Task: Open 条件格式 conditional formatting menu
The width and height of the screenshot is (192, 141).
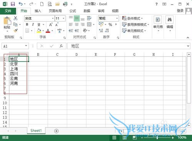Action: [x=132, y=18]
